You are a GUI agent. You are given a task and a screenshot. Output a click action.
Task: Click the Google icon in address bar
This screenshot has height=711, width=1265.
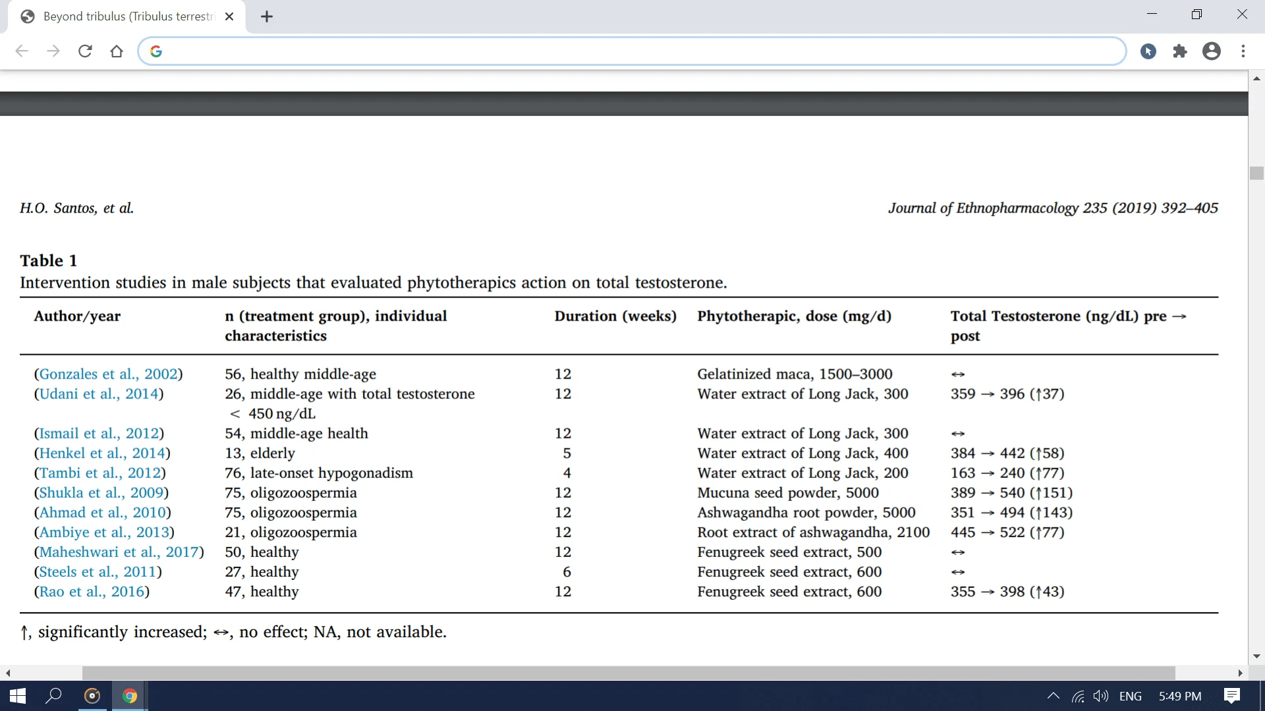pos(156,51)
